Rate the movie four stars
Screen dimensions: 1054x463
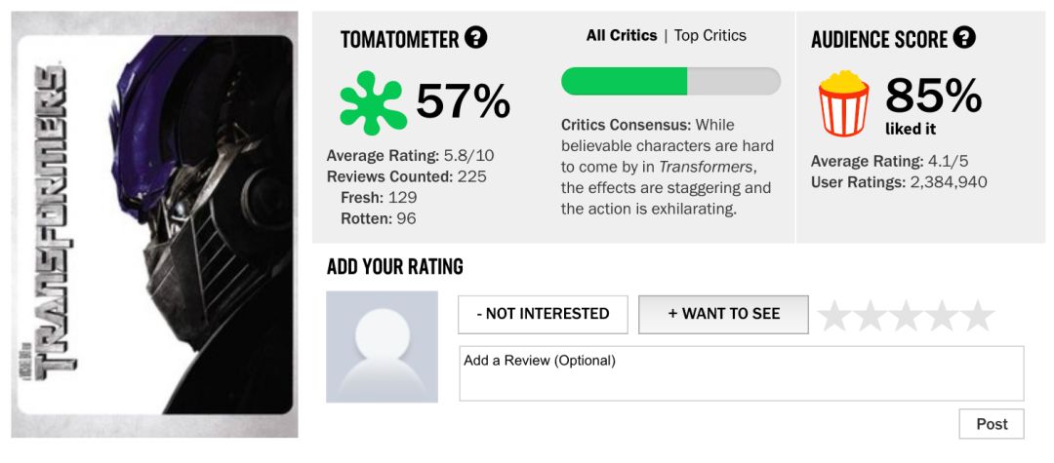942,316
